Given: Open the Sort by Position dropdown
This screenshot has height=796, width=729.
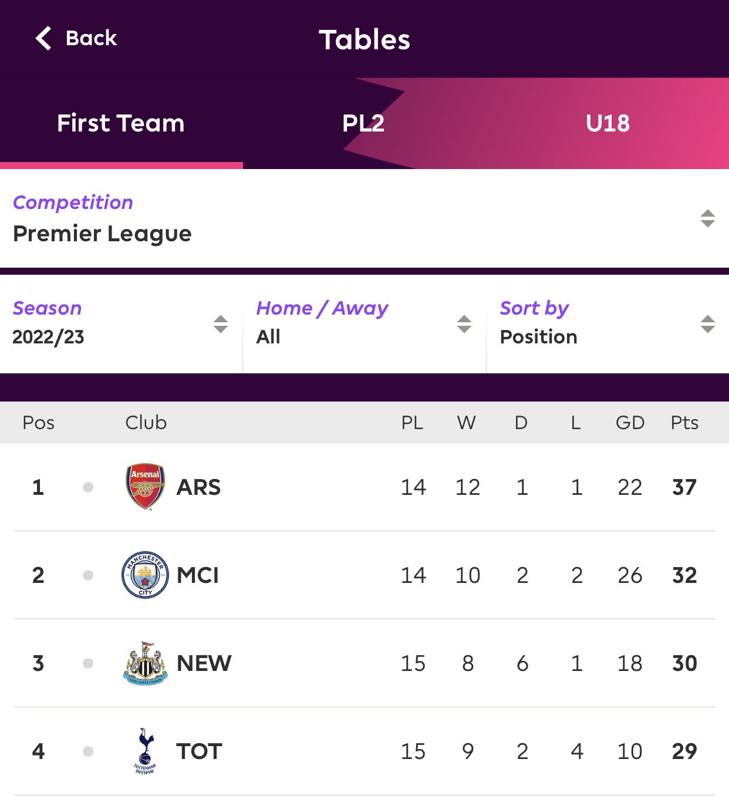Looking at the screenshot, I should tap(608, 323).
